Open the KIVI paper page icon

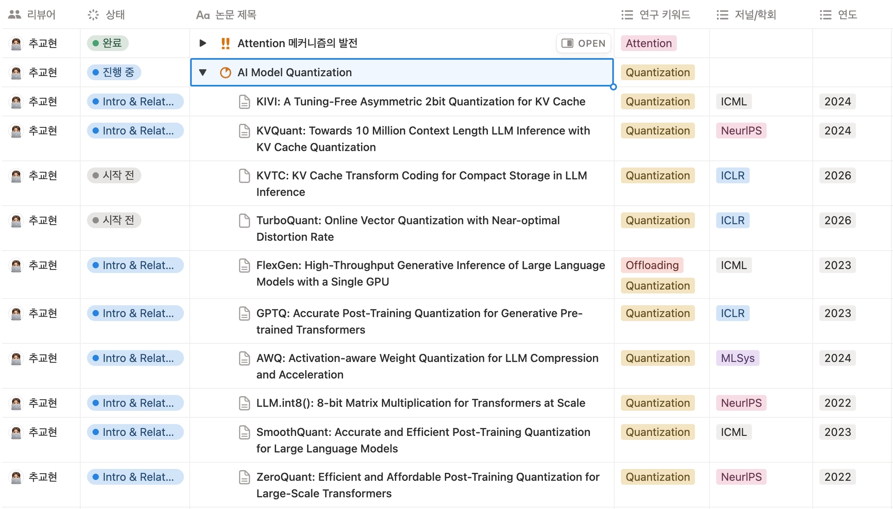click(x=244, y=102)
